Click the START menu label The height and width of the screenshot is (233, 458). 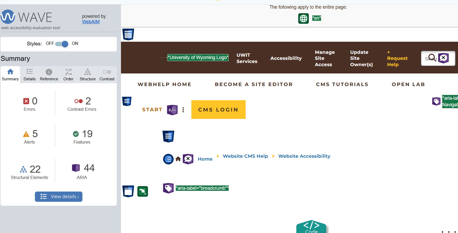[152, 109]
